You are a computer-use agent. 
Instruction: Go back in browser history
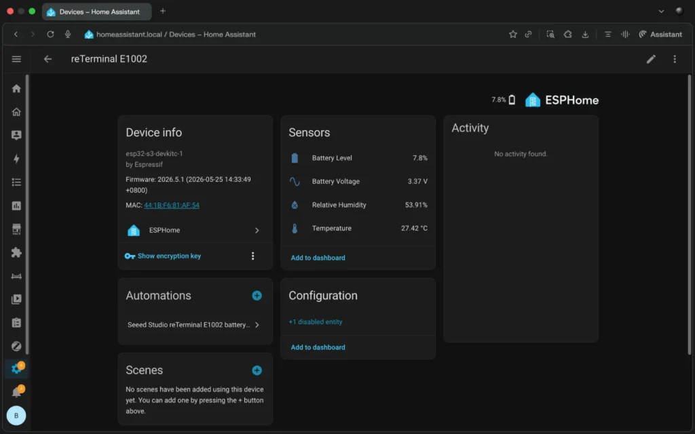[x=16, y=34]
